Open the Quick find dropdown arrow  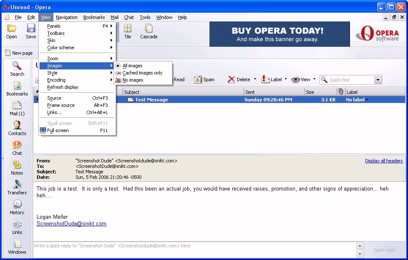[x=377, y=80]
